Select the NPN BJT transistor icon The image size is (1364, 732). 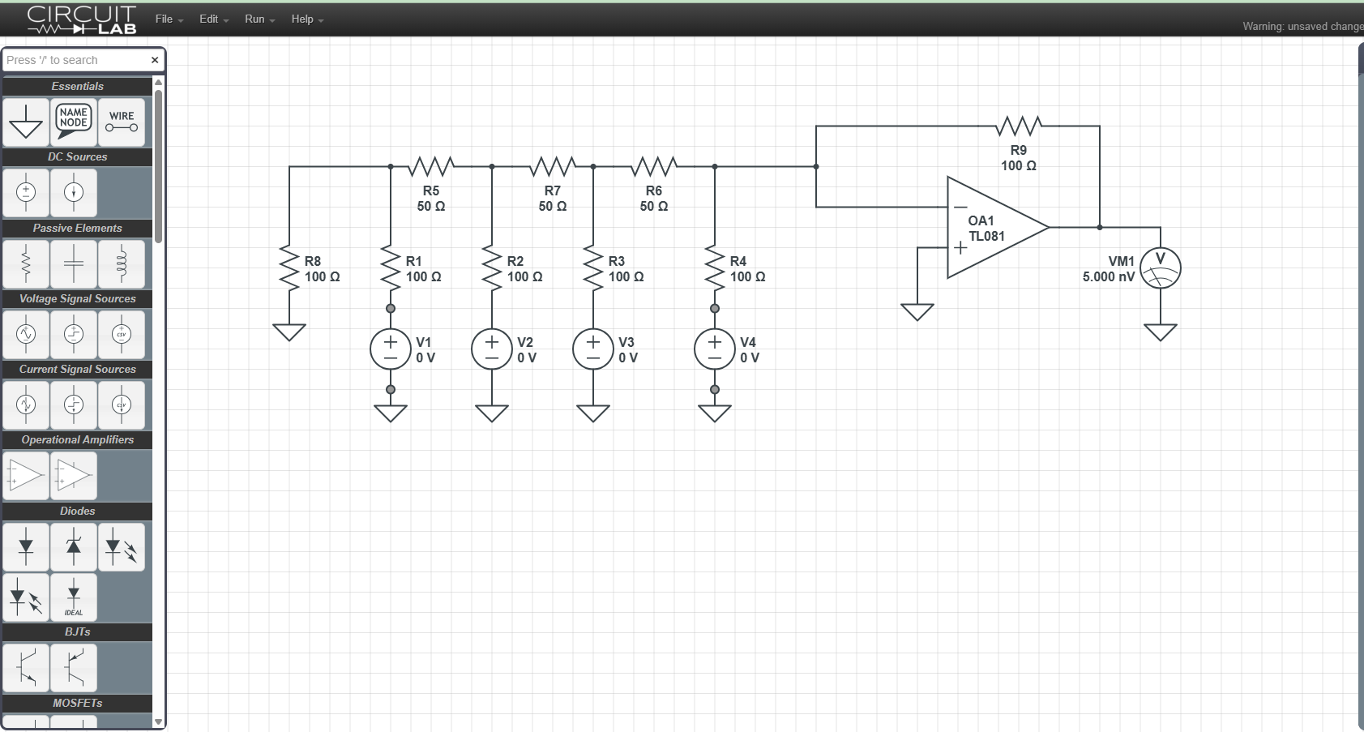coord(26,668)
